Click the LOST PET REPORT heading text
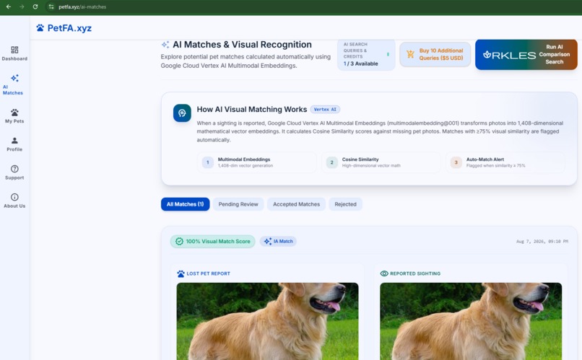Screen dimensions: 582x360 208,273
